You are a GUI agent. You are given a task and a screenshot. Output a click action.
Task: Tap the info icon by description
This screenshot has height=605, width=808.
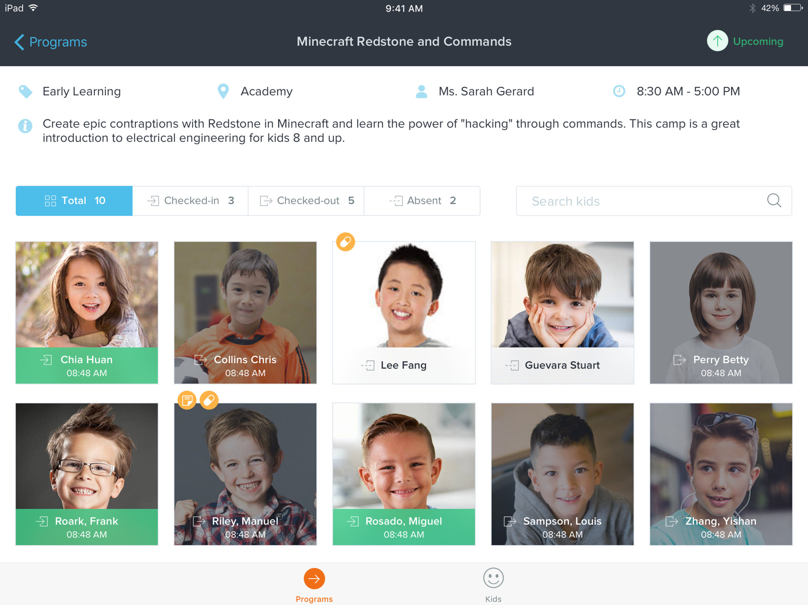click(25, 126)
